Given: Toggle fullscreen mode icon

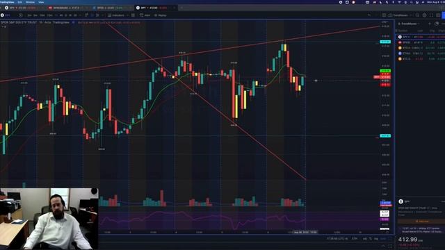Looking at the screenshot, I should pyautogui.click(x=431, y=15).
